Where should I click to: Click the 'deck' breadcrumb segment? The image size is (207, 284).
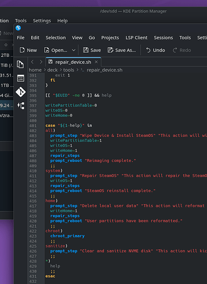pos(52,70)
